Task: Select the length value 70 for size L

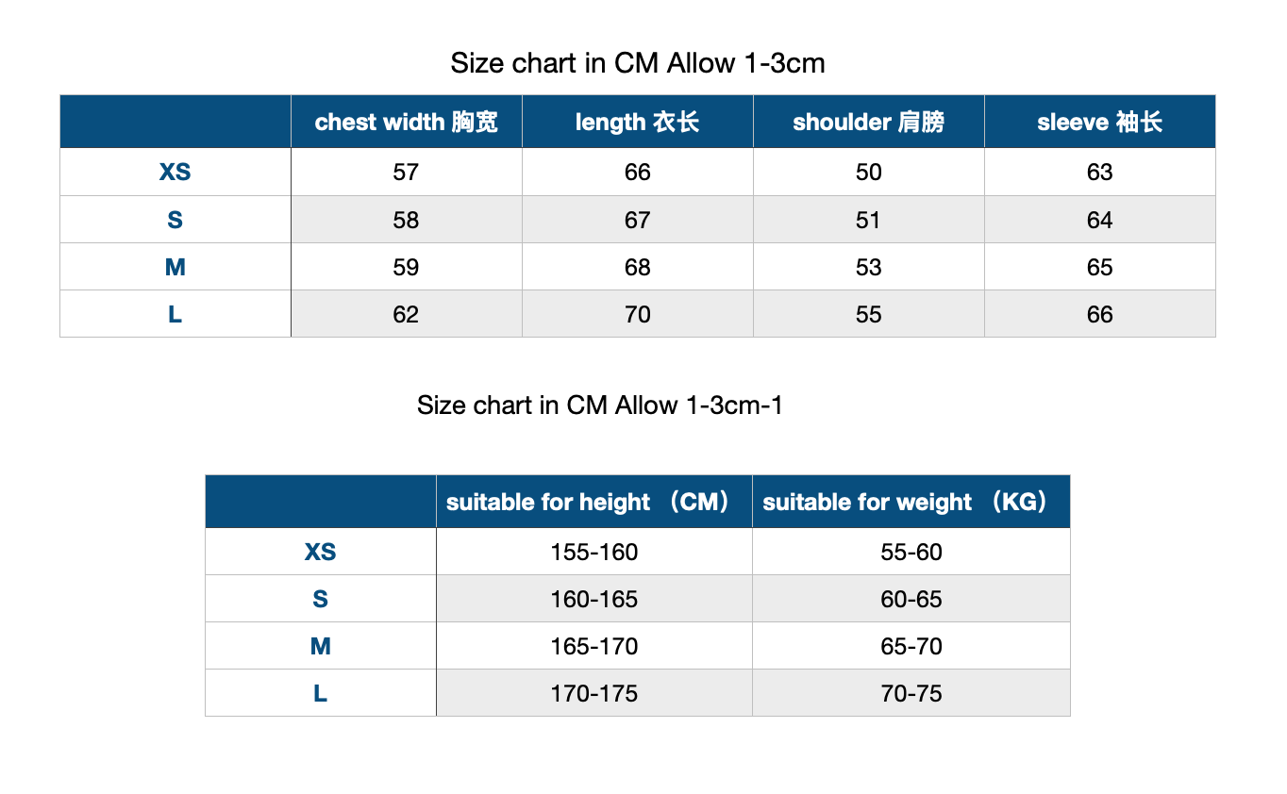Action: pyautogui.click(x=637, y=314)
